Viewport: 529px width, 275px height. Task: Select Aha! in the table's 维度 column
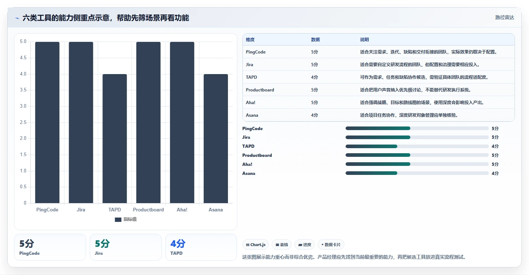tap(250, 103)
